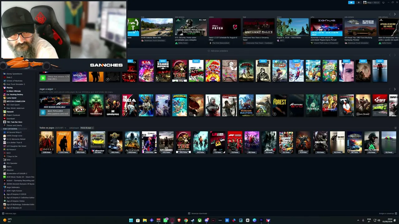Click the green play button for iRacing
Image resolution: width=399 pixels, height=224 pixels.
pyautogui.click(x=43, y=77)
